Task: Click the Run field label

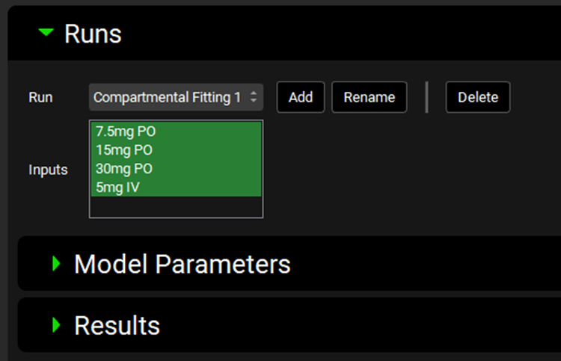Action: [x=40, y=97]
